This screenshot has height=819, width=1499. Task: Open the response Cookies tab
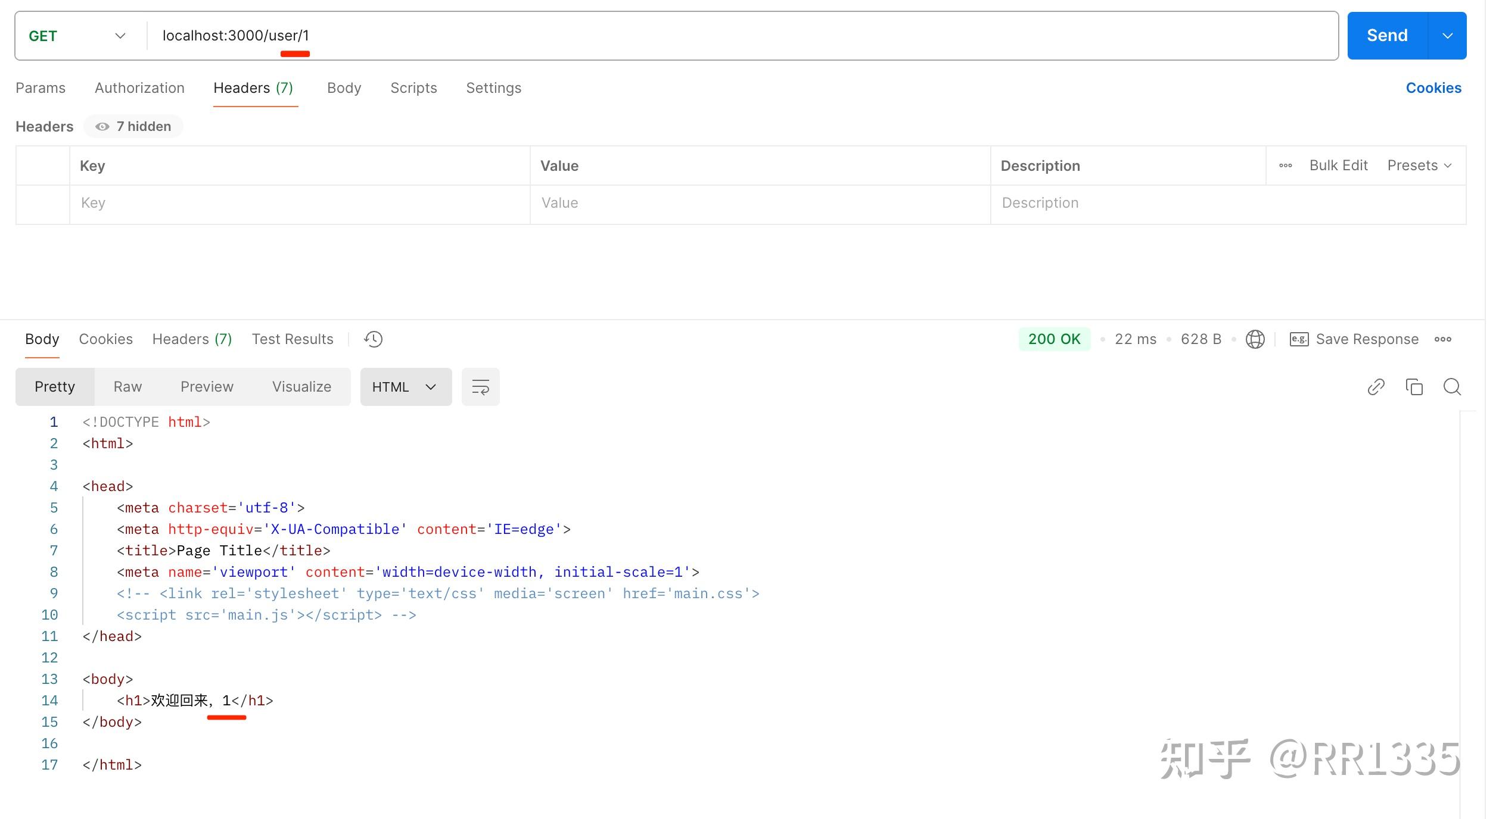point(105,339)
